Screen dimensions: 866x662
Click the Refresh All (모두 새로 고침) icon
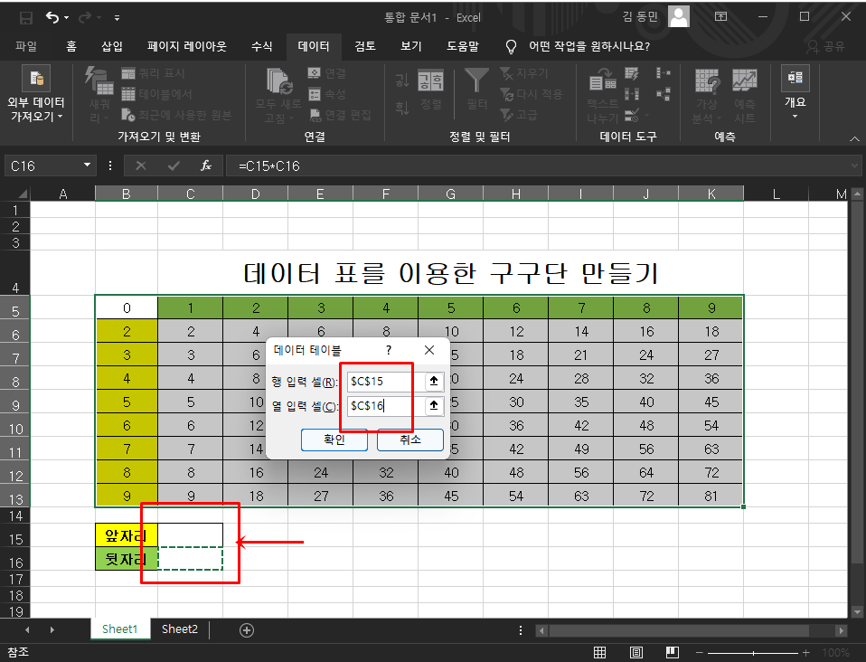coord(279,81)
